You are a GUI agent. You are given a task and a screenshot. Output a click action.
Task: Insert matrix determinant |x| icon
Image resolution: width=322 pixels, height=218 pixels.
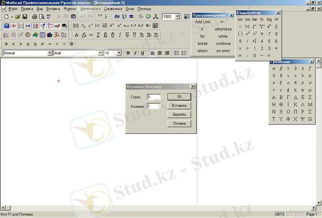coord(97,26)
